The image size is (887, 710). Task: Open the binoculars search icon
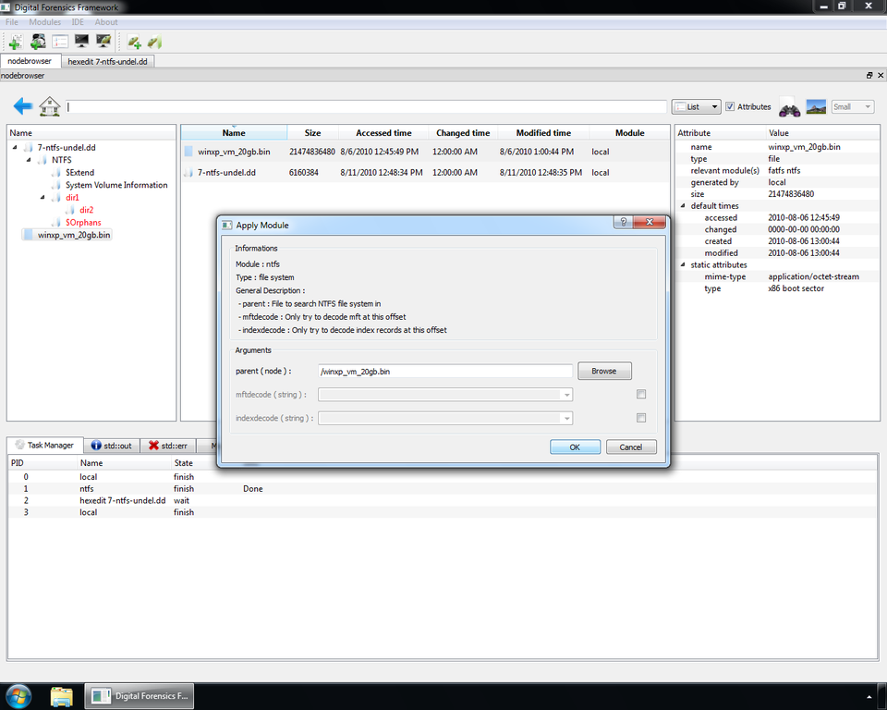790,107
